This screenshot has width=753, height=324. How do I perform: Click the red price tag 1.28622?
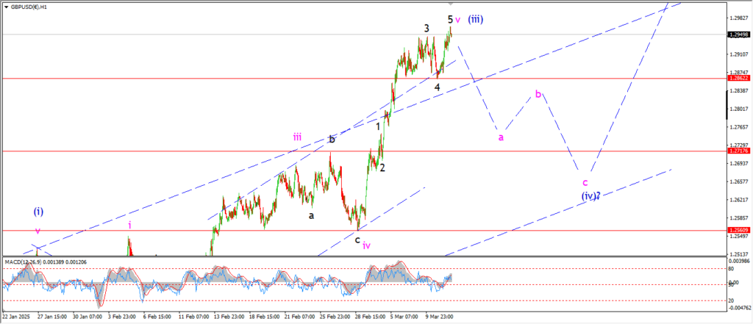tap(738, 78)
